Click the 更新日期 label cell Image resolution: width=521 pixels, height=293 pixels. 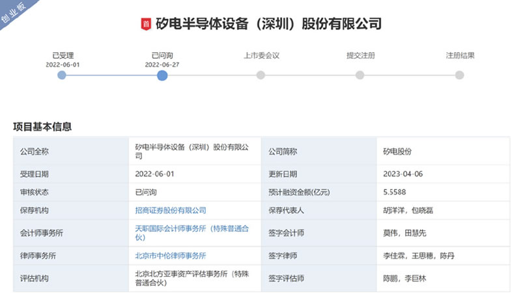[x=319, y=174]
